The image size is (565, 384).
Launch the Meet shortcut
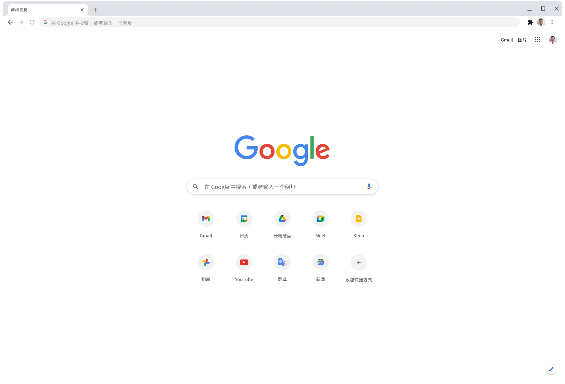pyautogui.click(x=320, y=219)
